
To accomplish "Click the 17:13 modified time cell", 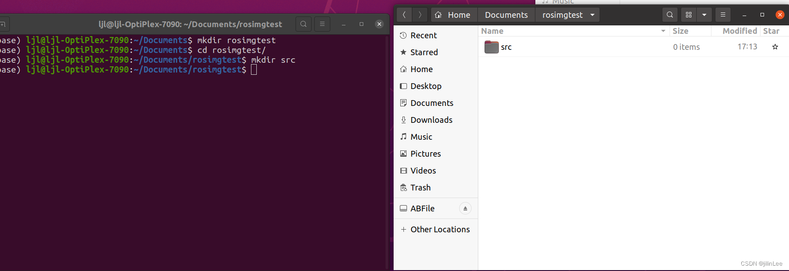I will (x=747, y=47).
